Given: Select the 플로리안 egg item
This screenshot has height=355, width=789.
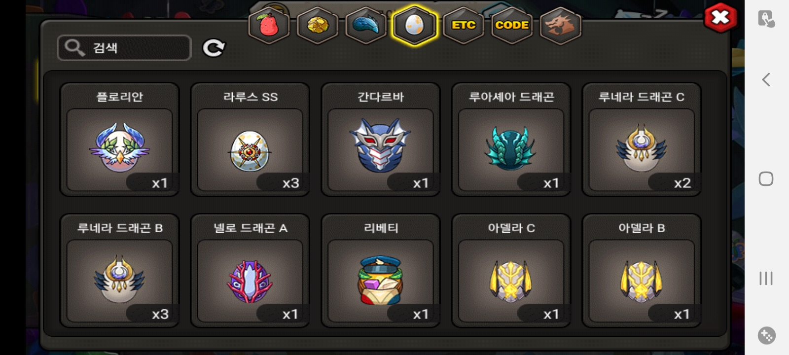Looking at the screenshot, I should tap(119, 140).
